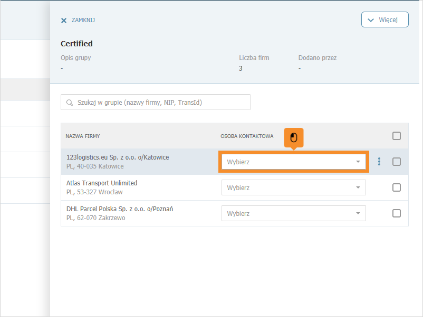
Task: Open Wybierz dropdown for 123logistics.eu
Action: point(293,162)
